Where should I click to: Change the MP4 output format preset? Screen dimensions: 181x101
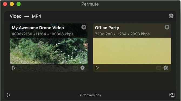[36, 16]
